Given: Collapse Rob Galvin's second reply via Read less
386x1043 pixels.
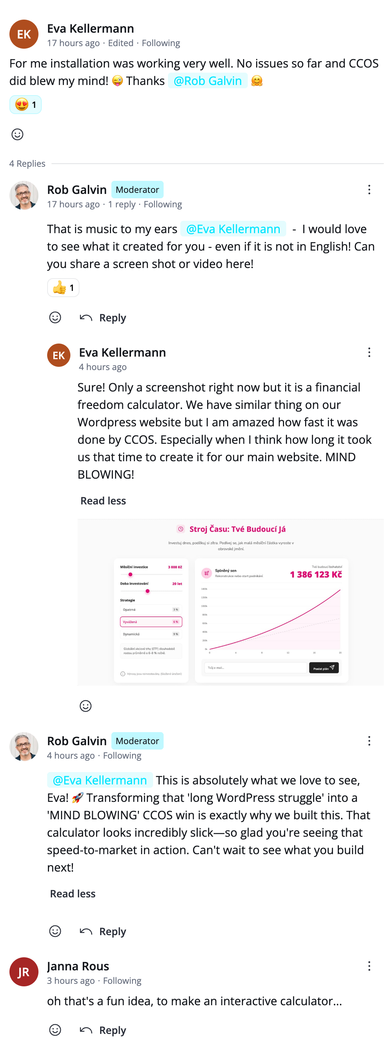Looking at the screenshot, I should pyautogui.click(x=73, y=894).
